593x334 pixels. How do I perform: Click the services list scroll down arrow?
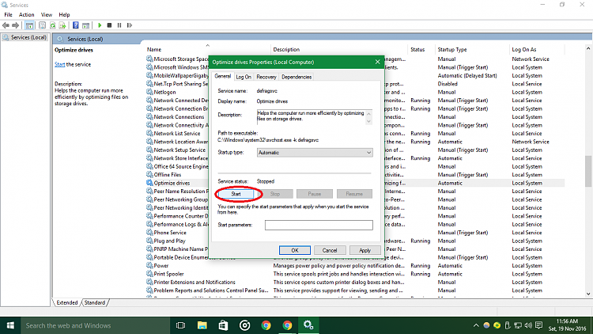[588, 294]
